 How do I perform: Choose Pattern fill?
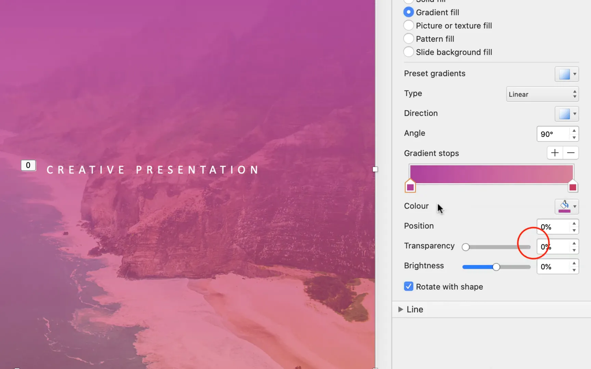[x=408, y=38]
